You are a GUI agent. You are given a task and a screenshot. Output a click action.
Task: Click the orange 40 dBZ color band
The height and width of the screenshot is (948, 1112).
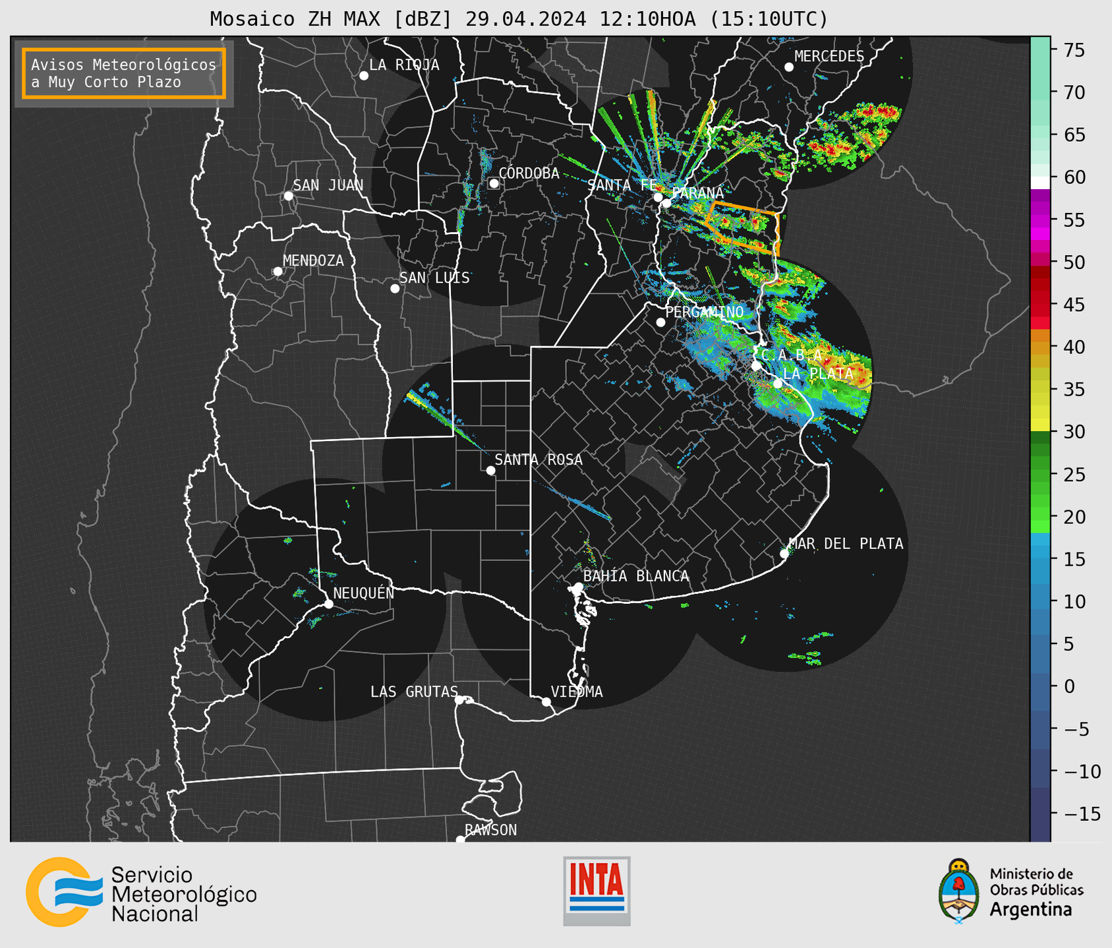click(1040, 347)
